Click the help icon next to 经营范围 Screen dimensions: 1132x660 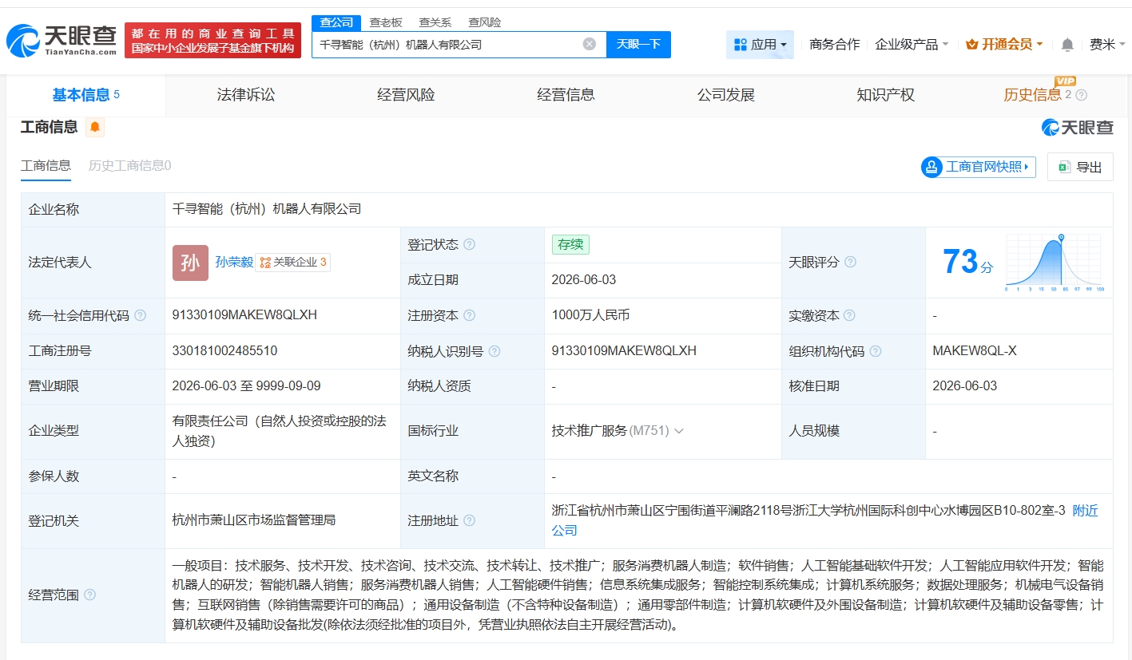pyautogui.click(x=90, y=595)
